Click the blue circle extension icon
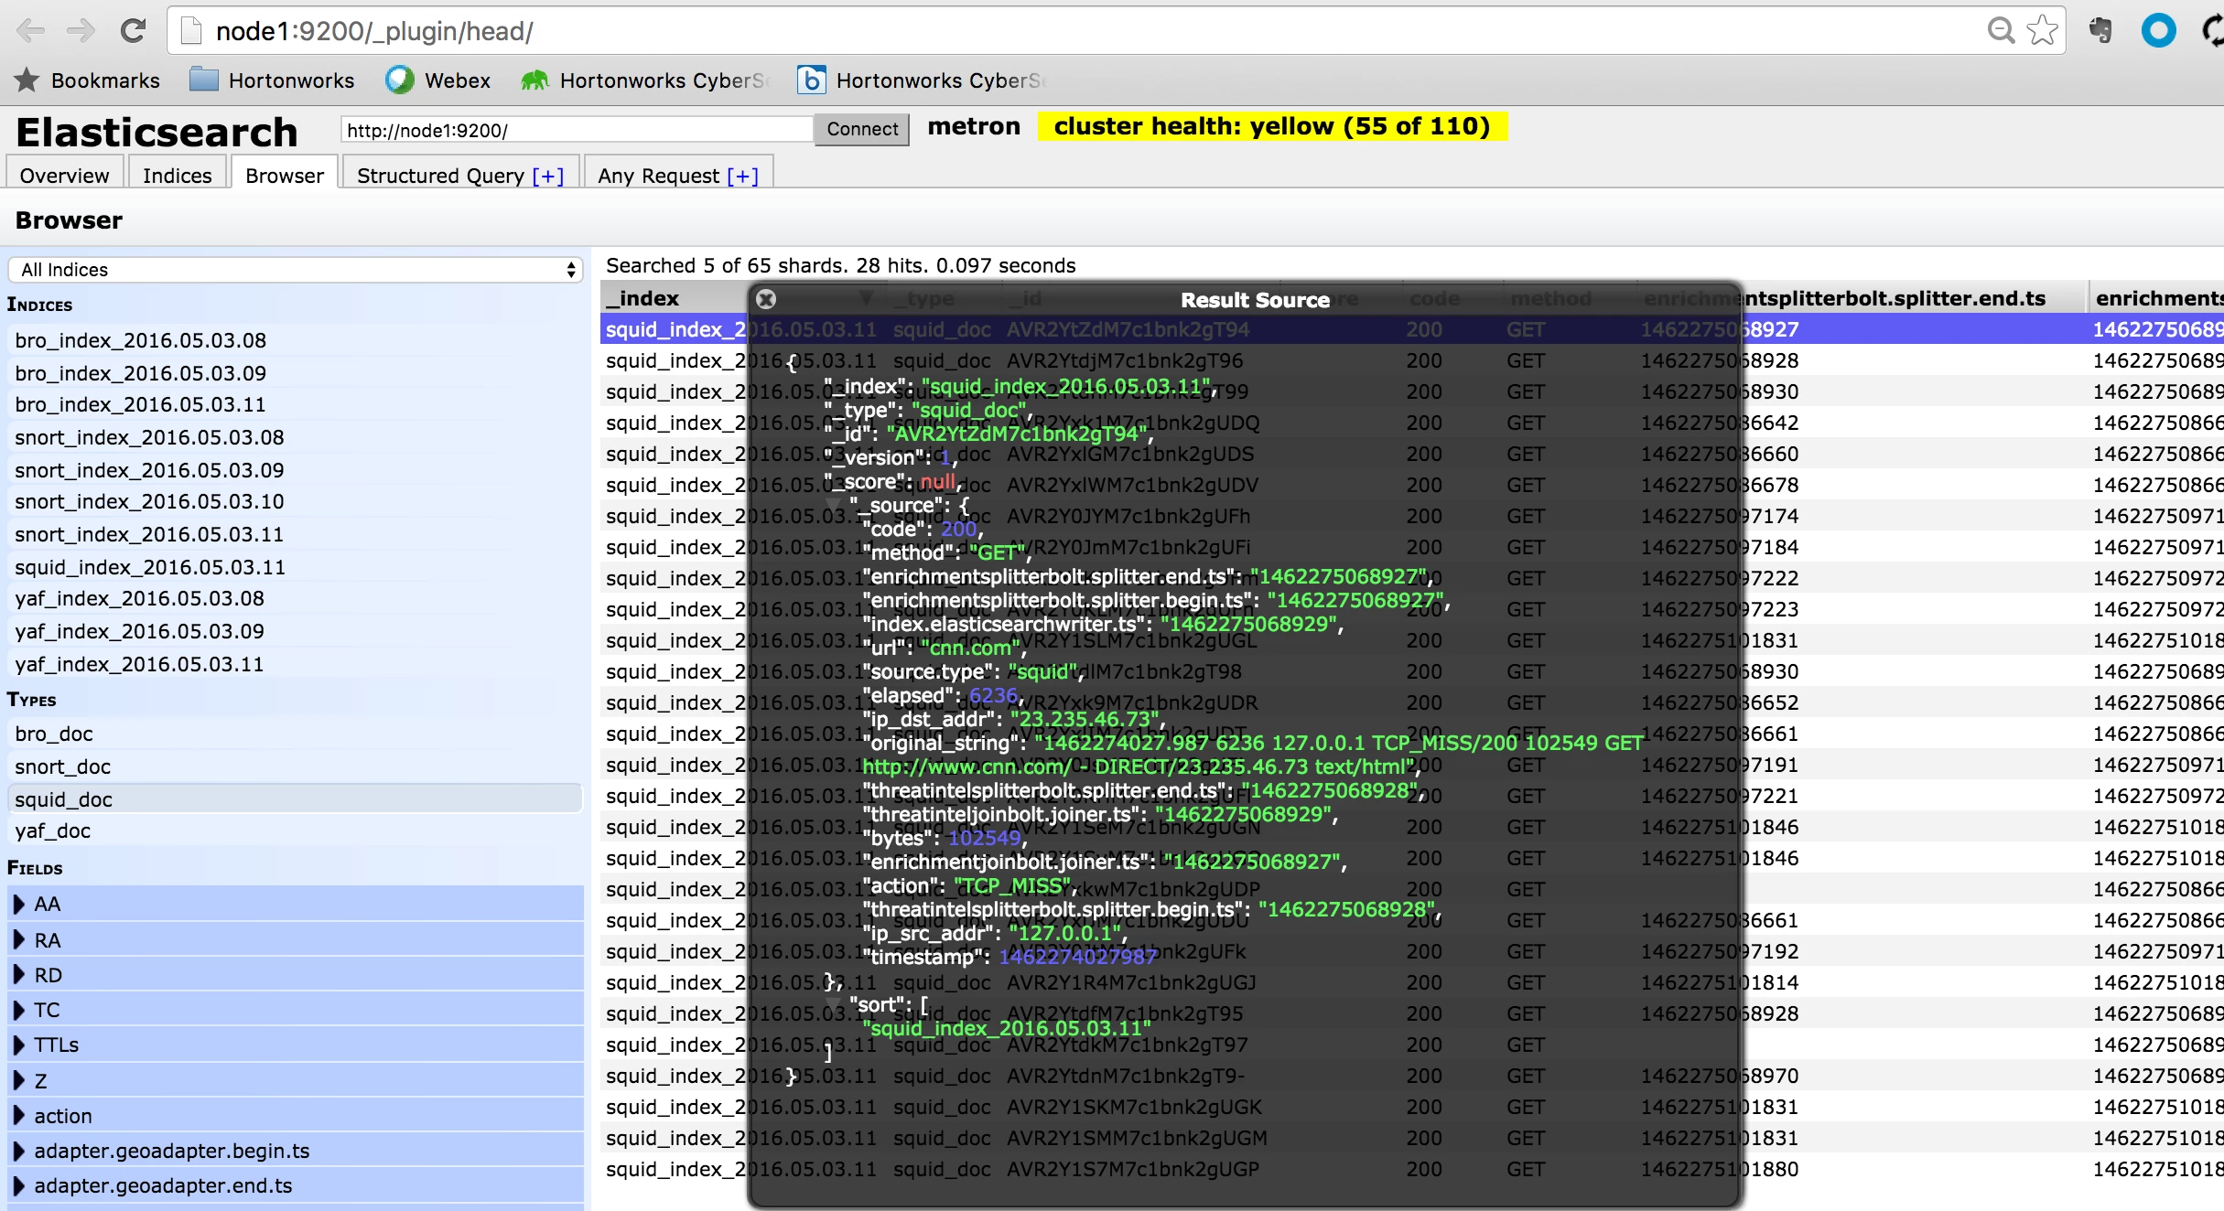Viewport: 2224px width, 1211px height. tap(2158, 31)
